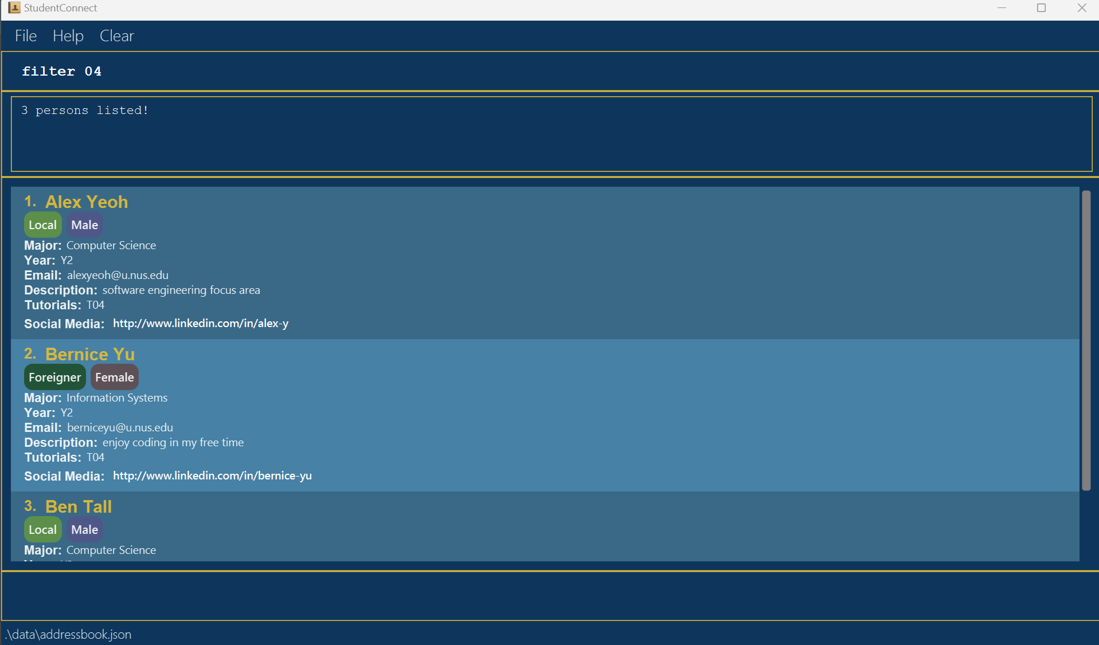Click the StudentConnect app icon in title bar
The width and height of the screenshot is (1099, 645).
point(14,8)
